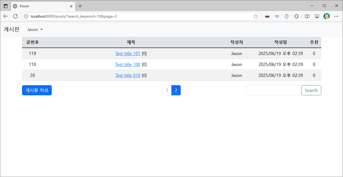Add this page to favorites star
Image resolution: width=343 pixels, height=177 pixels.
tap(256, 16)
